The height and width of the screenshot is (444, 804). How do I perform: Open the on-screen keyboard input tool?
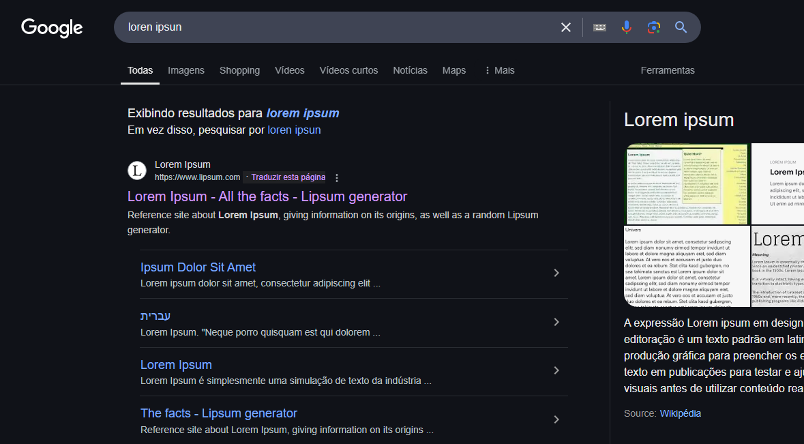click(599, 27)
